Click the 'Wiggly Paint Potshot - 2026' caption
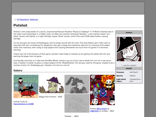The height and width of the screenshot is (117, 156). click(51, 97)
